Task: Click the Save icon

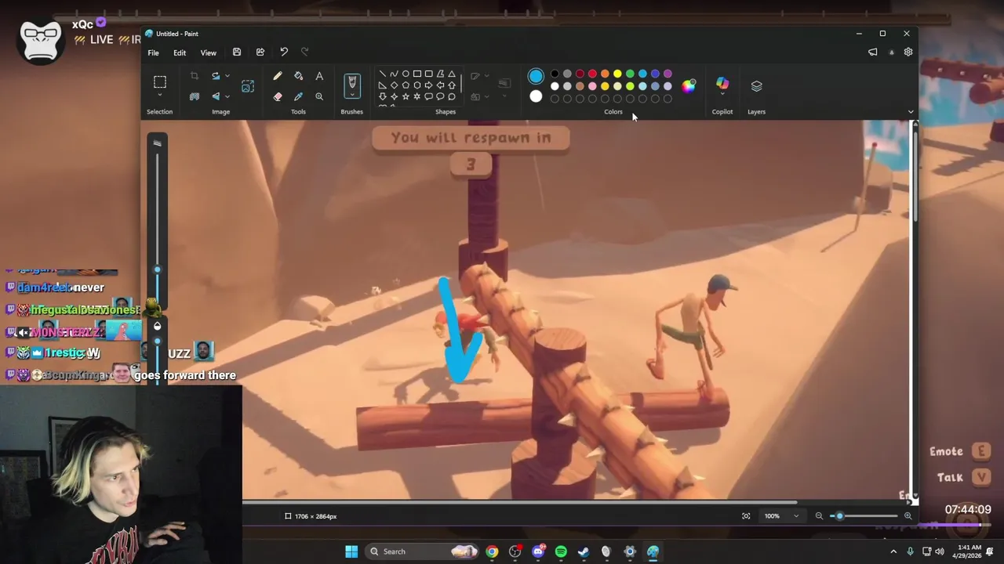Action: tap(237, 52)
